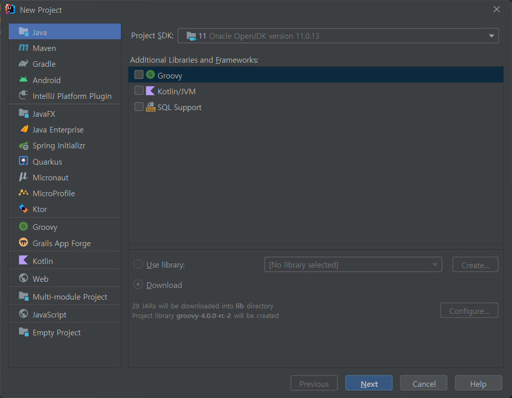512x398 pixels.
Task: Click the IntelliJ IDEA logo in title bar
Action: click(10, 9)
